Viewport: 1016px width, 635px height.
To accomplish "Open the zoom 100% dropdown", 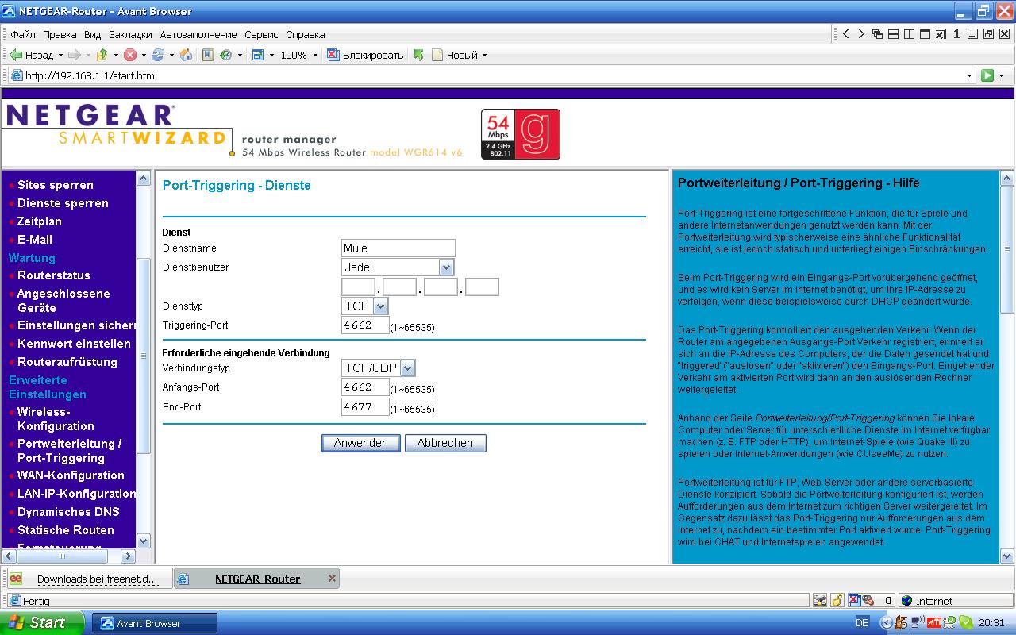I will click(x=314, y=55).
